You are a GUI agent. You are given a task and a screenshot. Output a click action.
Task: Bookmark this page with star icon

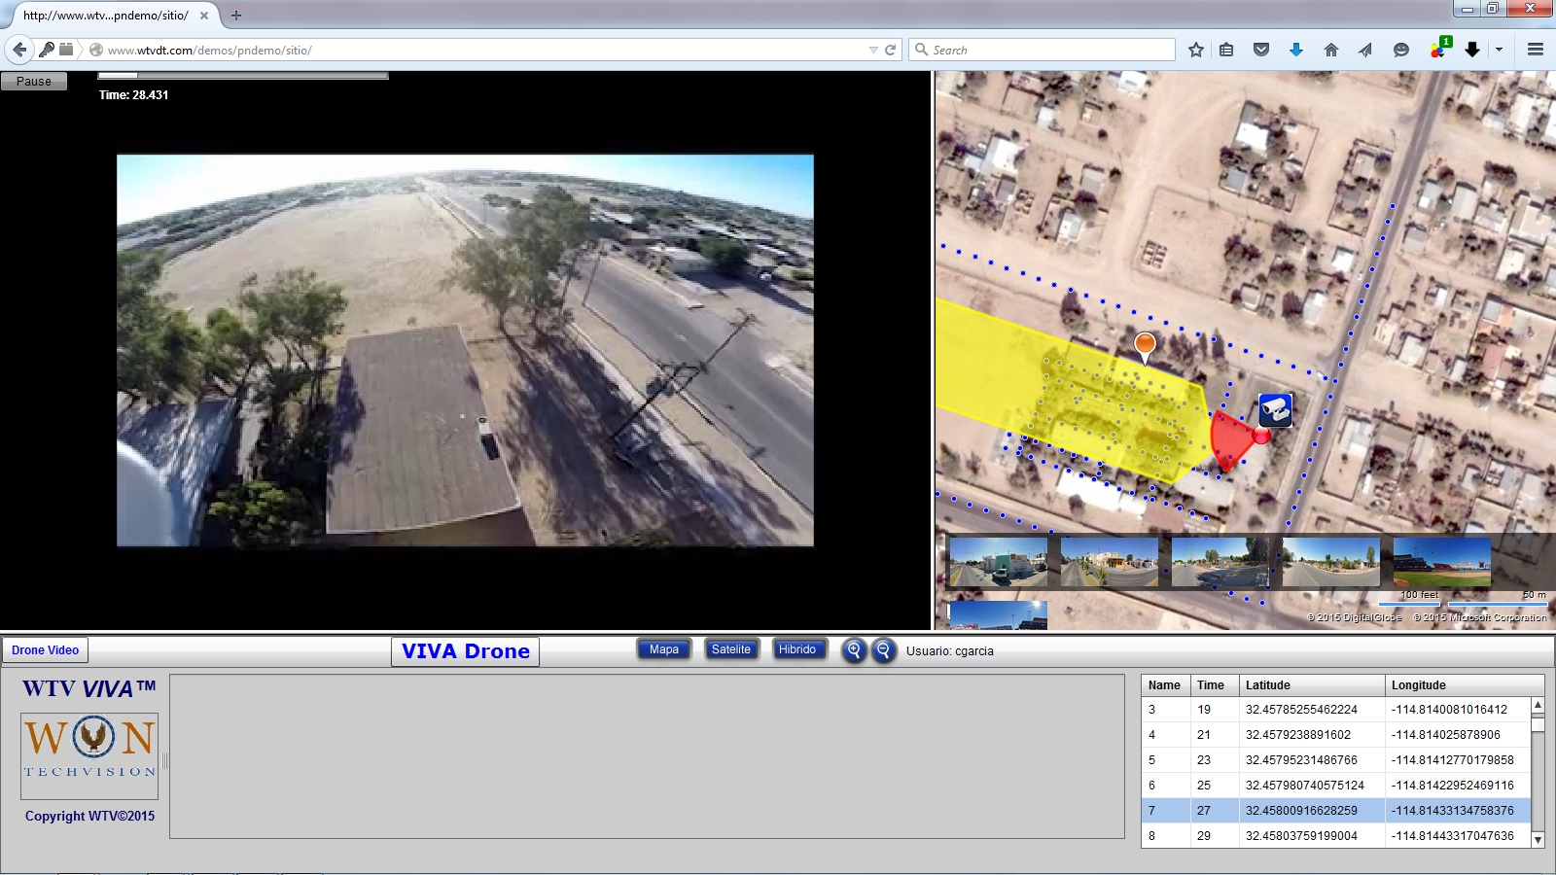click(1196, 50)
